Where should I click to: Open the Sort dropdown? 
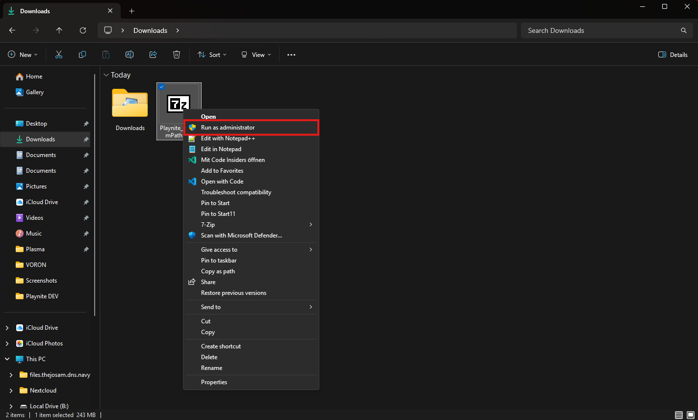pyautogui.click(x=211, y=54)
